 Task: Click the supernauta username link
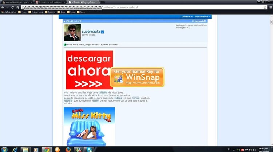pyautogui.click(x=91, y=32)
